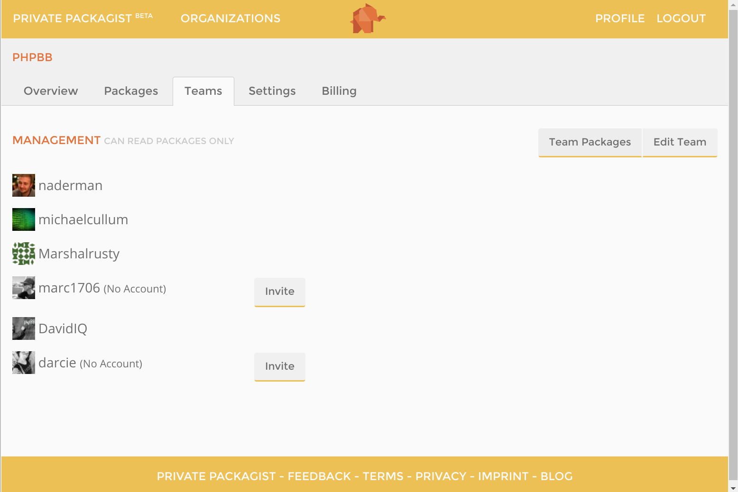Click the Management team heading

tap(56, 140)
